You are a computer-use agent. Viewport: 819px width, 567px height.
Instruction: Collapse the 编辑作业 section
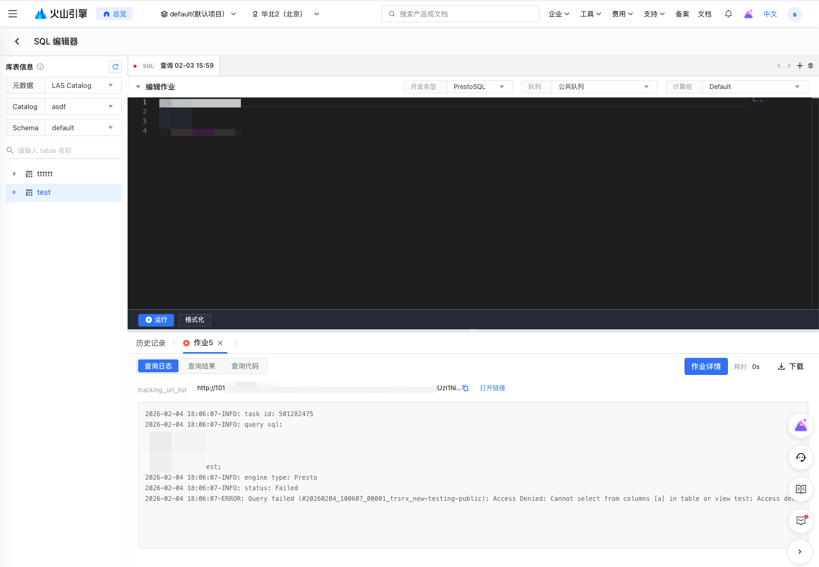click(138, 87)
